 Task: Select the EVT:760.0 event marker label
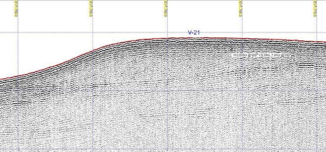click(x=166, y=9)
